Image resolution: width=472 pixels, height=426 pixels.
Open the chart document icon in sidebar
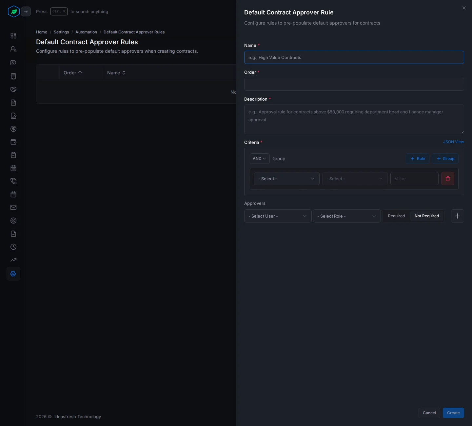[13, 234]
